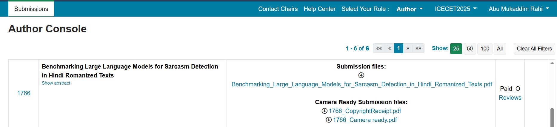Show 100 submissions per page

(x=485, y=49)
